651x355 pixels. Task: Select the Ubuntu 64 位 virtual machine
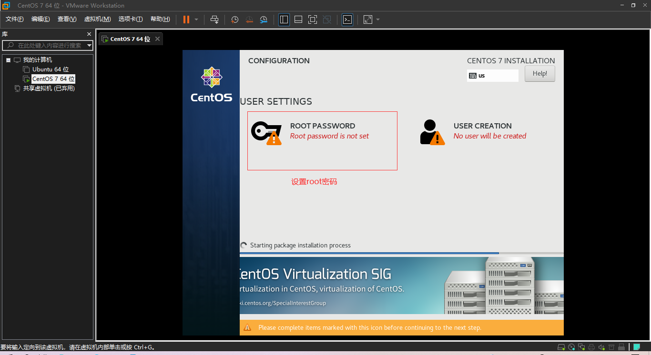coord(51,69)
